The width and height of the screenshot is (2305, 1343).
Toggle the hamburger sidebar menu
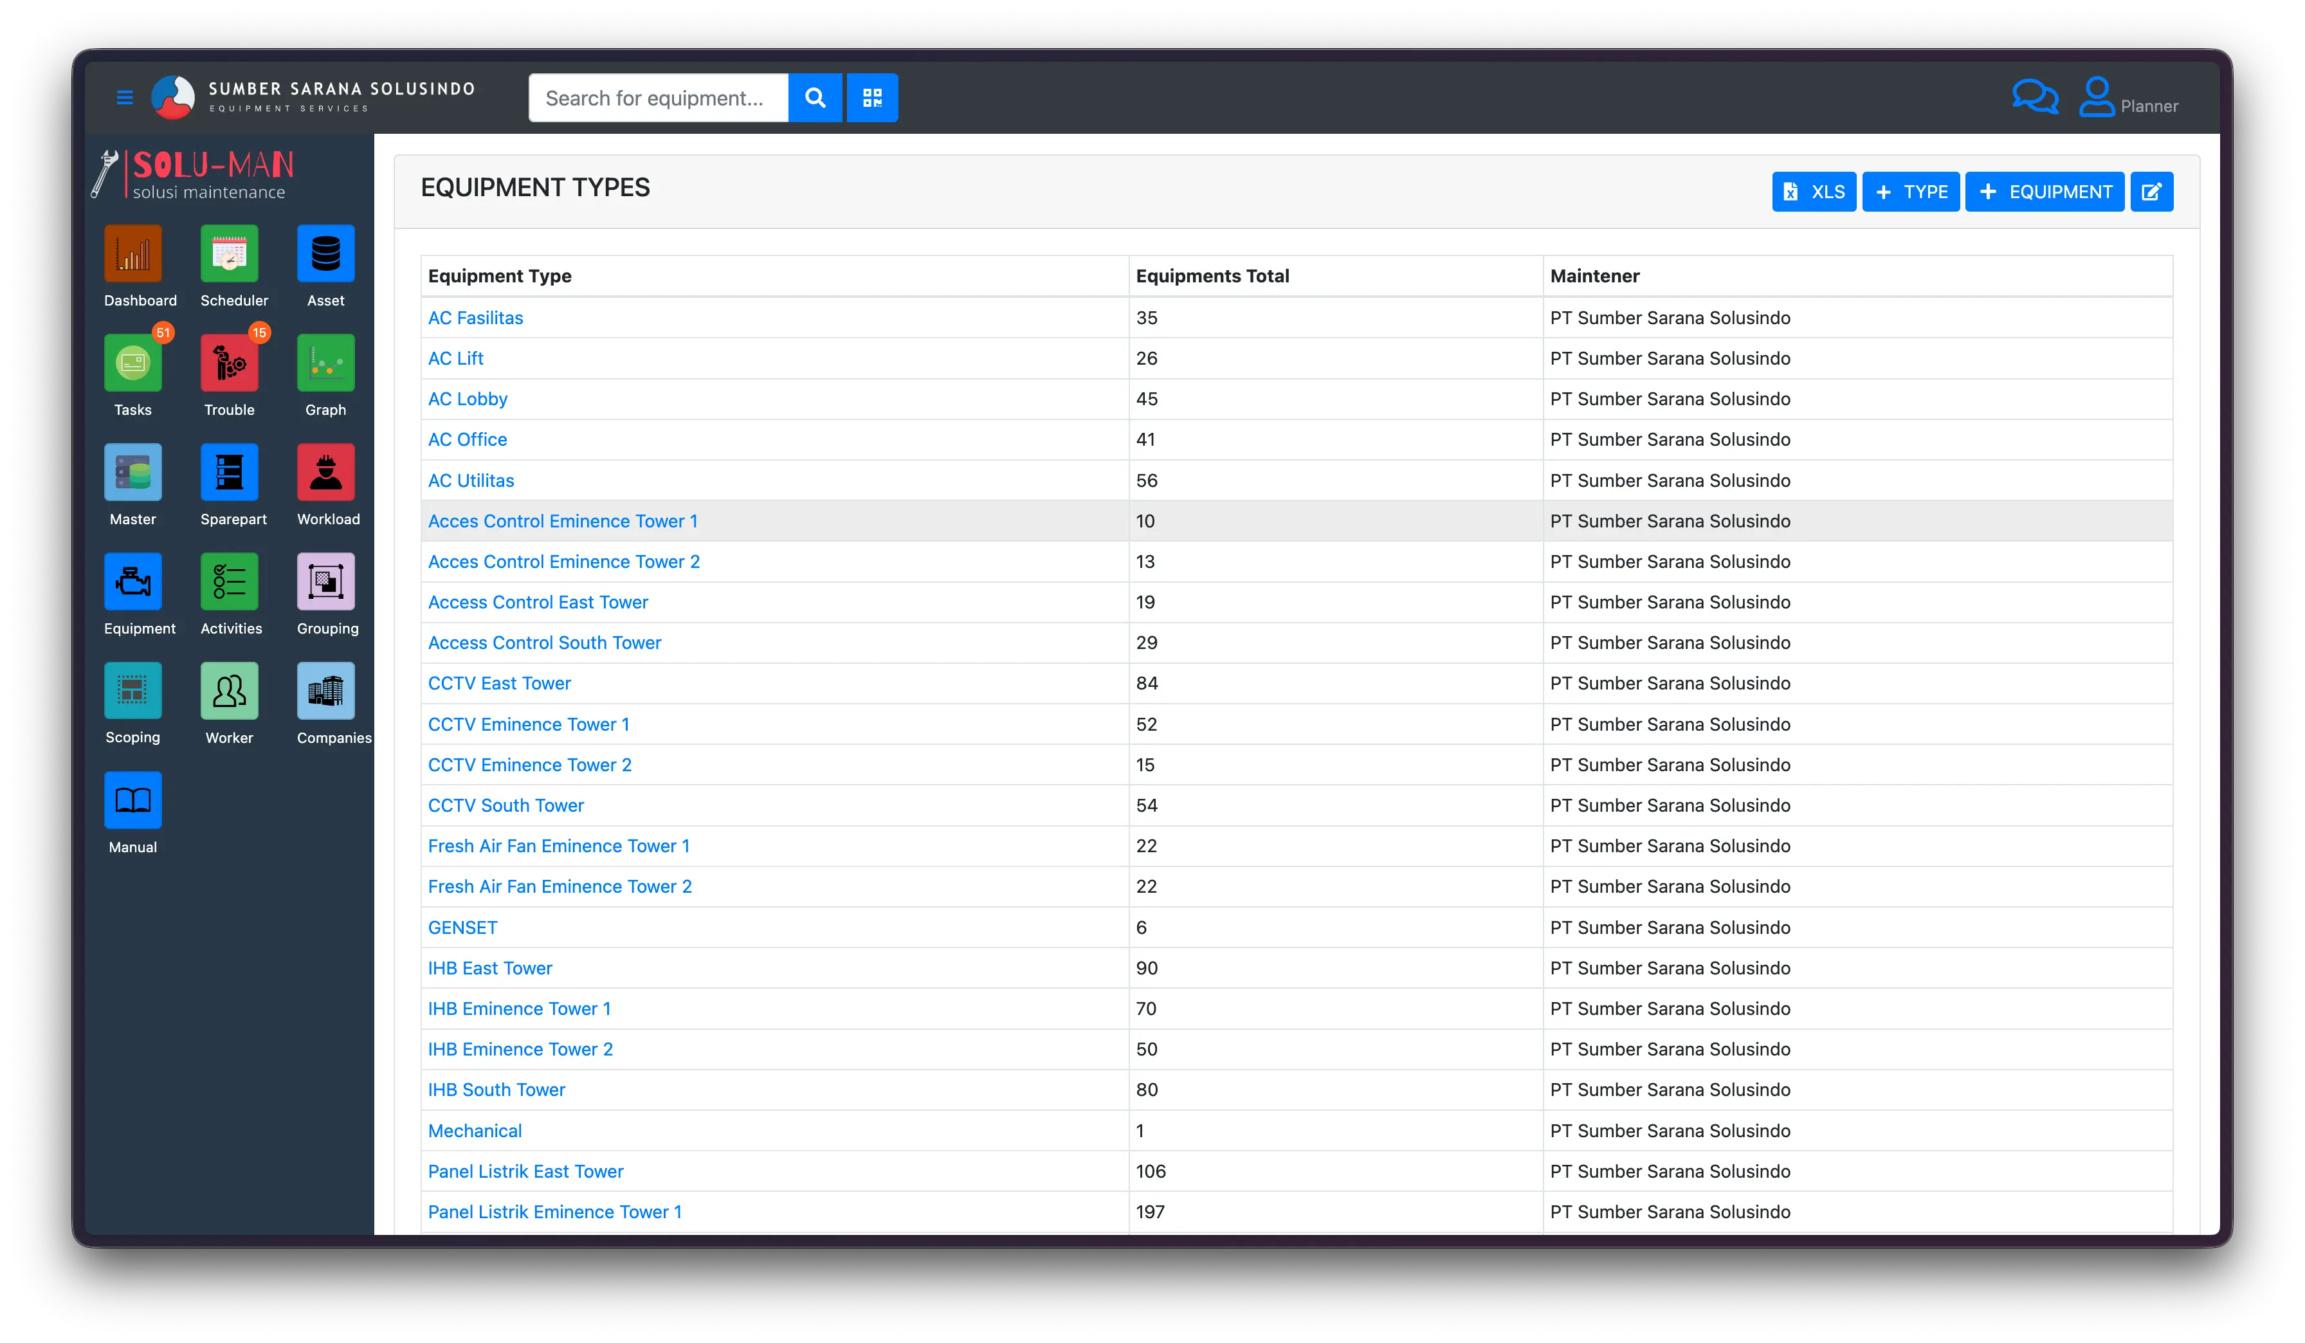(x=125, y=97)
